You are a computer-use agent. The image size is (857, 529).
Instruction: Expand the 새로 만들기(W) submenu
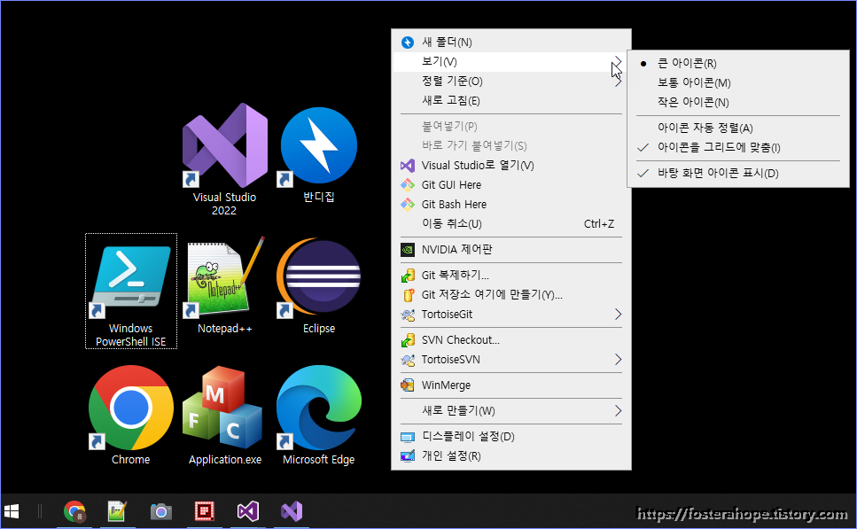point(511,411)
